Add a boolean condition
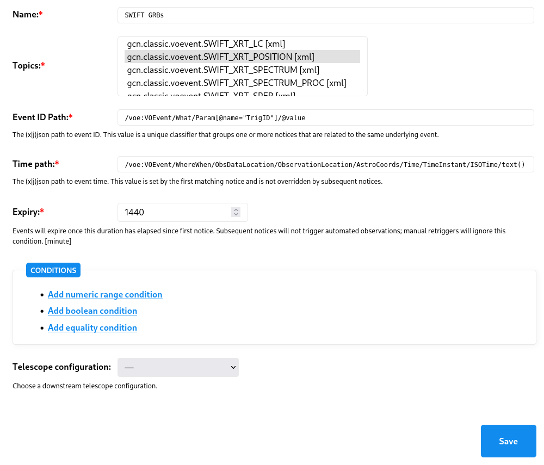This screenshot has width=544, height=465. pyautogui.click(x=92, y=311)
